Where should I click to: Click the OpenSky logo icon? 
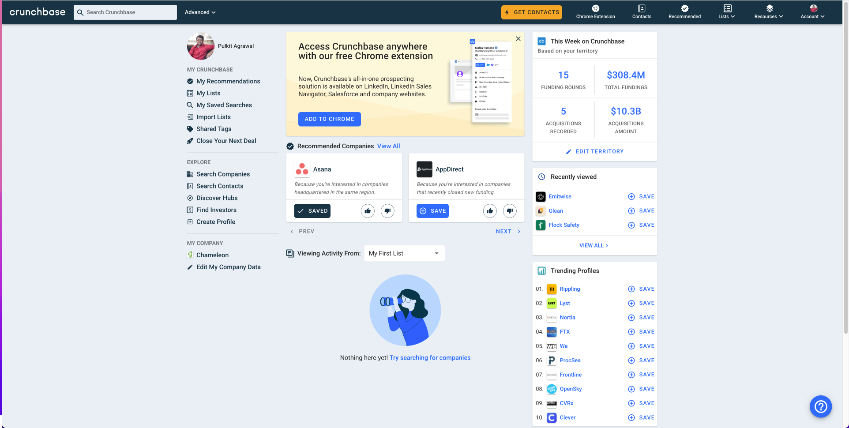click(x=552, y=389)
